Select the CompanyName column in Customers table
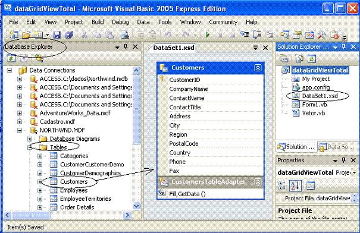Image resolution: width=360 pixels, height=233 pixels. 189,89
